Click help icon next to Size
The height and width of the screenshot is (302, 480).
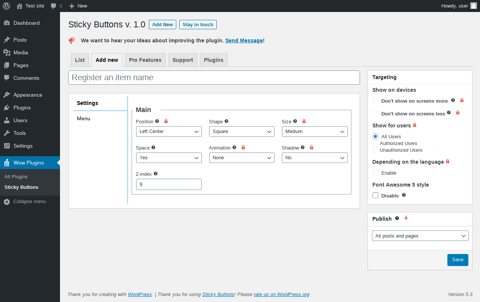tap(295, 121)
